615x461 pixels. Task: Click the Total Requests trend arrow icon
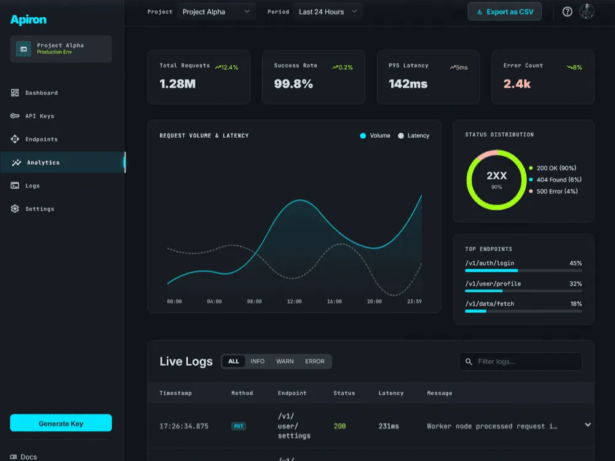point(218,67)
